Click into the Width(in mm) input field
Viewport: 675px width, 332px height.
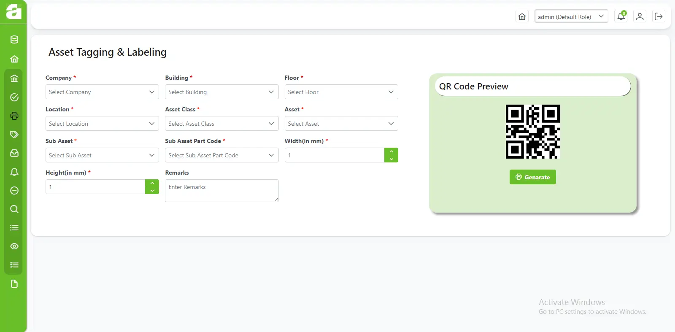[335, 155]
